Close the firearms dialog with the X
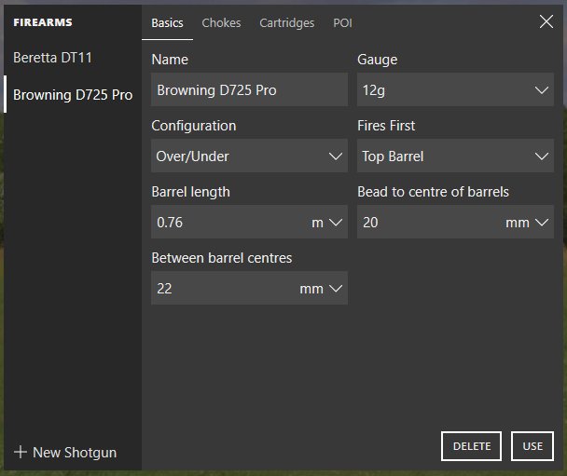This screenshot has width=567, height=476. [x=546, y=21]
